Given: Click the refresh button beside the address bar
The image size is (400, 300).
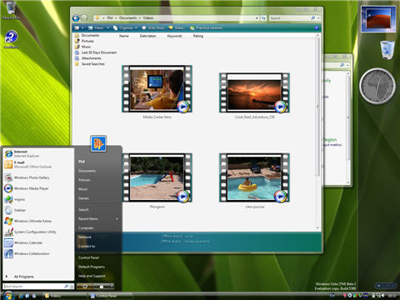Looking at the screenshot, I should click(x=263, y=18).
